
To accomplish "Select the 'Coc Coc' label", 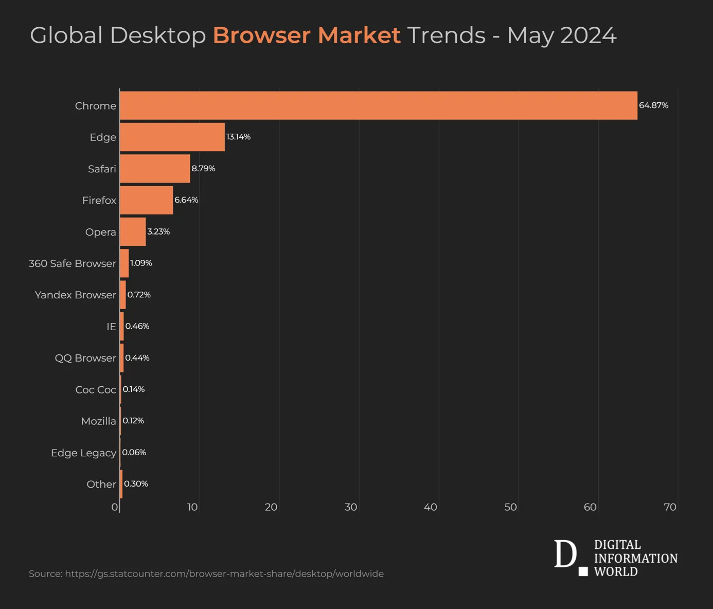I will [96, 390].
